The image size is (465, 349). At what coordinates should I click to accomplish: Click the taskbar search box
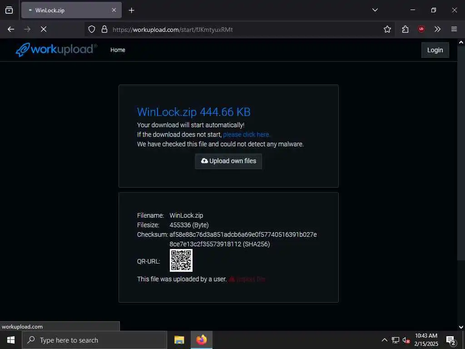point(94,340)
